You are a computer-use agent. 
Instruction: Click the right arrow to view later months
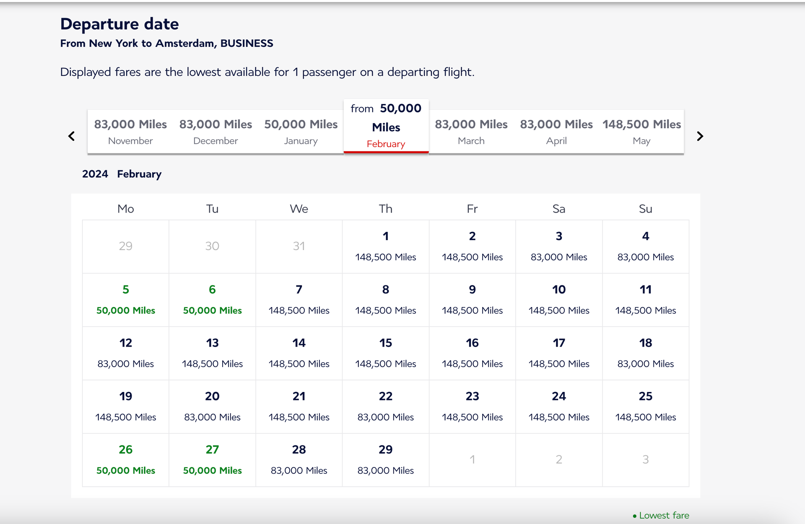click(x=699, y=136)
